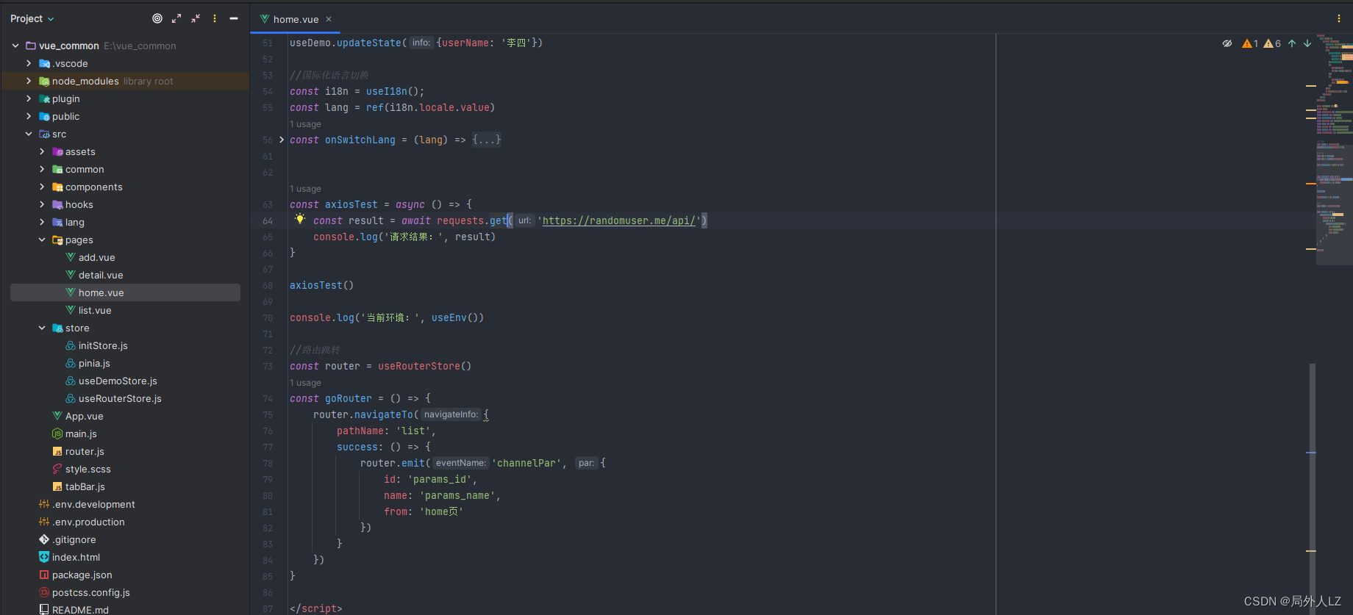Collapse all project tree items icon

coord(196,18)
